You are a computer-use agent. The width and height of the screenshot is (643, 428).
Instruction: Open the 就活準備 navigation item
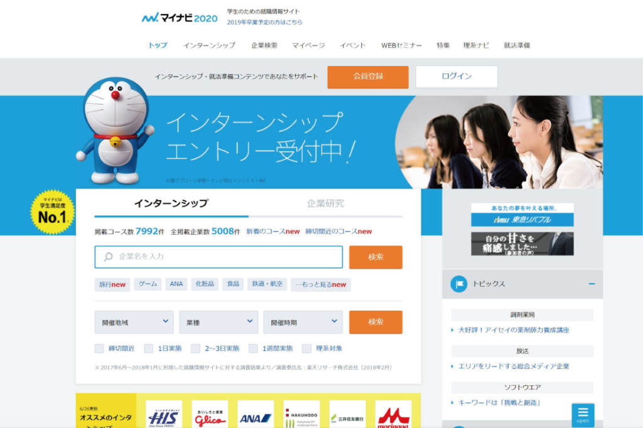pos(517,45)
